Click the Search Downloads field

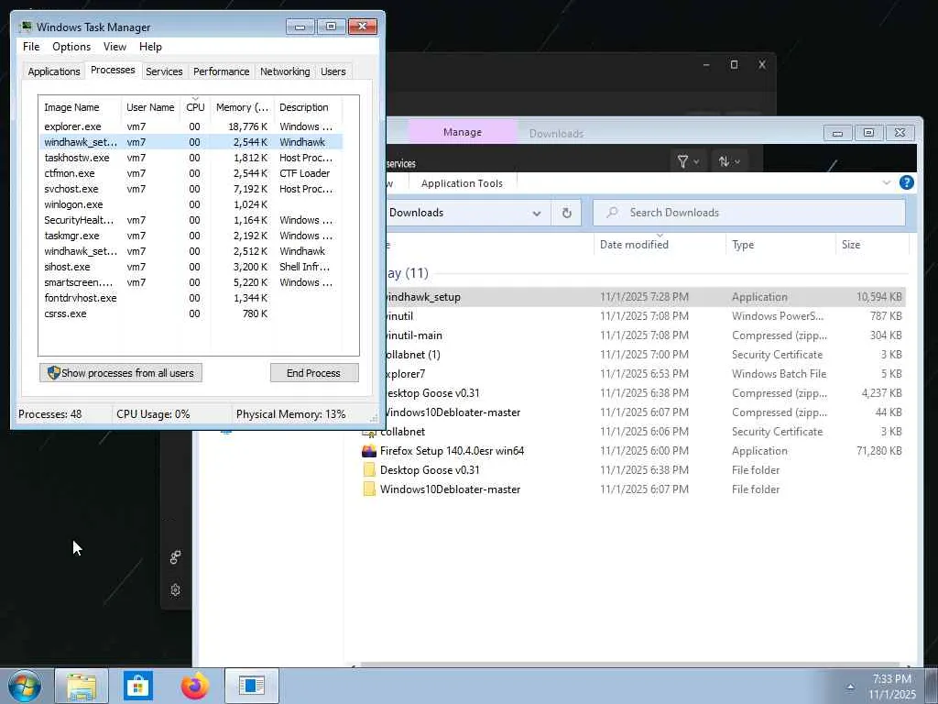coord(749,213)
